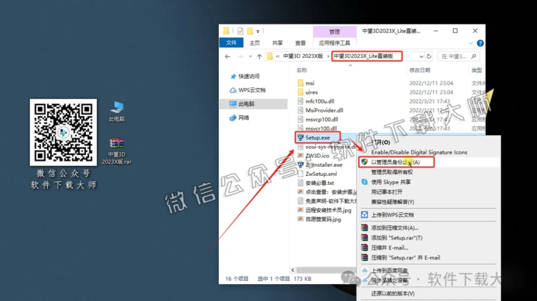Choose 压缩到 "Setup.rar" 并 E-mail
Screen dimensions: 537x301
click(405, 258)
